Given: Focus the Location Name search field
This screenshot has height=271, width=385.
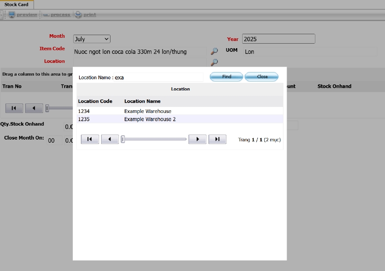Looking at the screenshot, I should 158,77.
